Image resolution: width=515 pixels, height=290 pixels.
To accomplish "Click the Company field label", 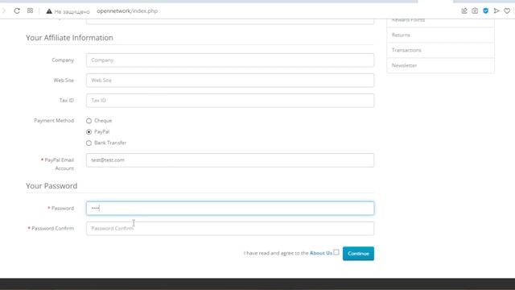I will point(63,60).
